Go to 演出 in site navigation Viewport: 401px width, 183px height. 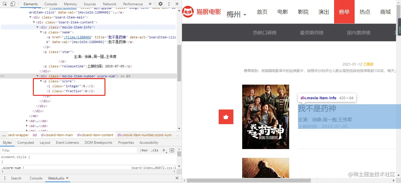324,12
